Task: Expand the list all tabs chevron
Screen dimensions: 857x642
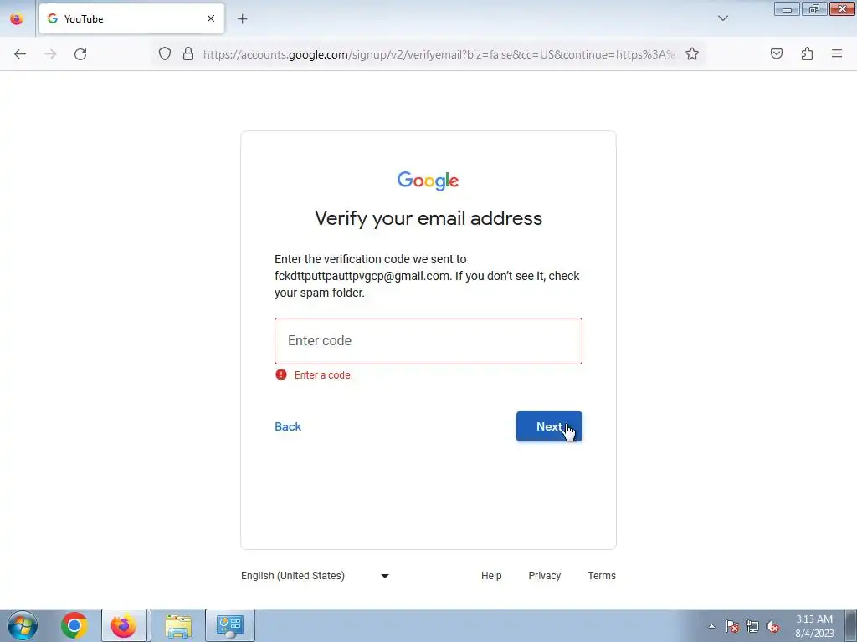Action: point(722,18)
